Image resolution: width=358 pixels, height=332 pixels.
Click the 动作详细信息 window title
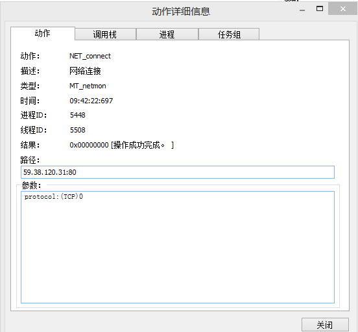coord(181,12)
